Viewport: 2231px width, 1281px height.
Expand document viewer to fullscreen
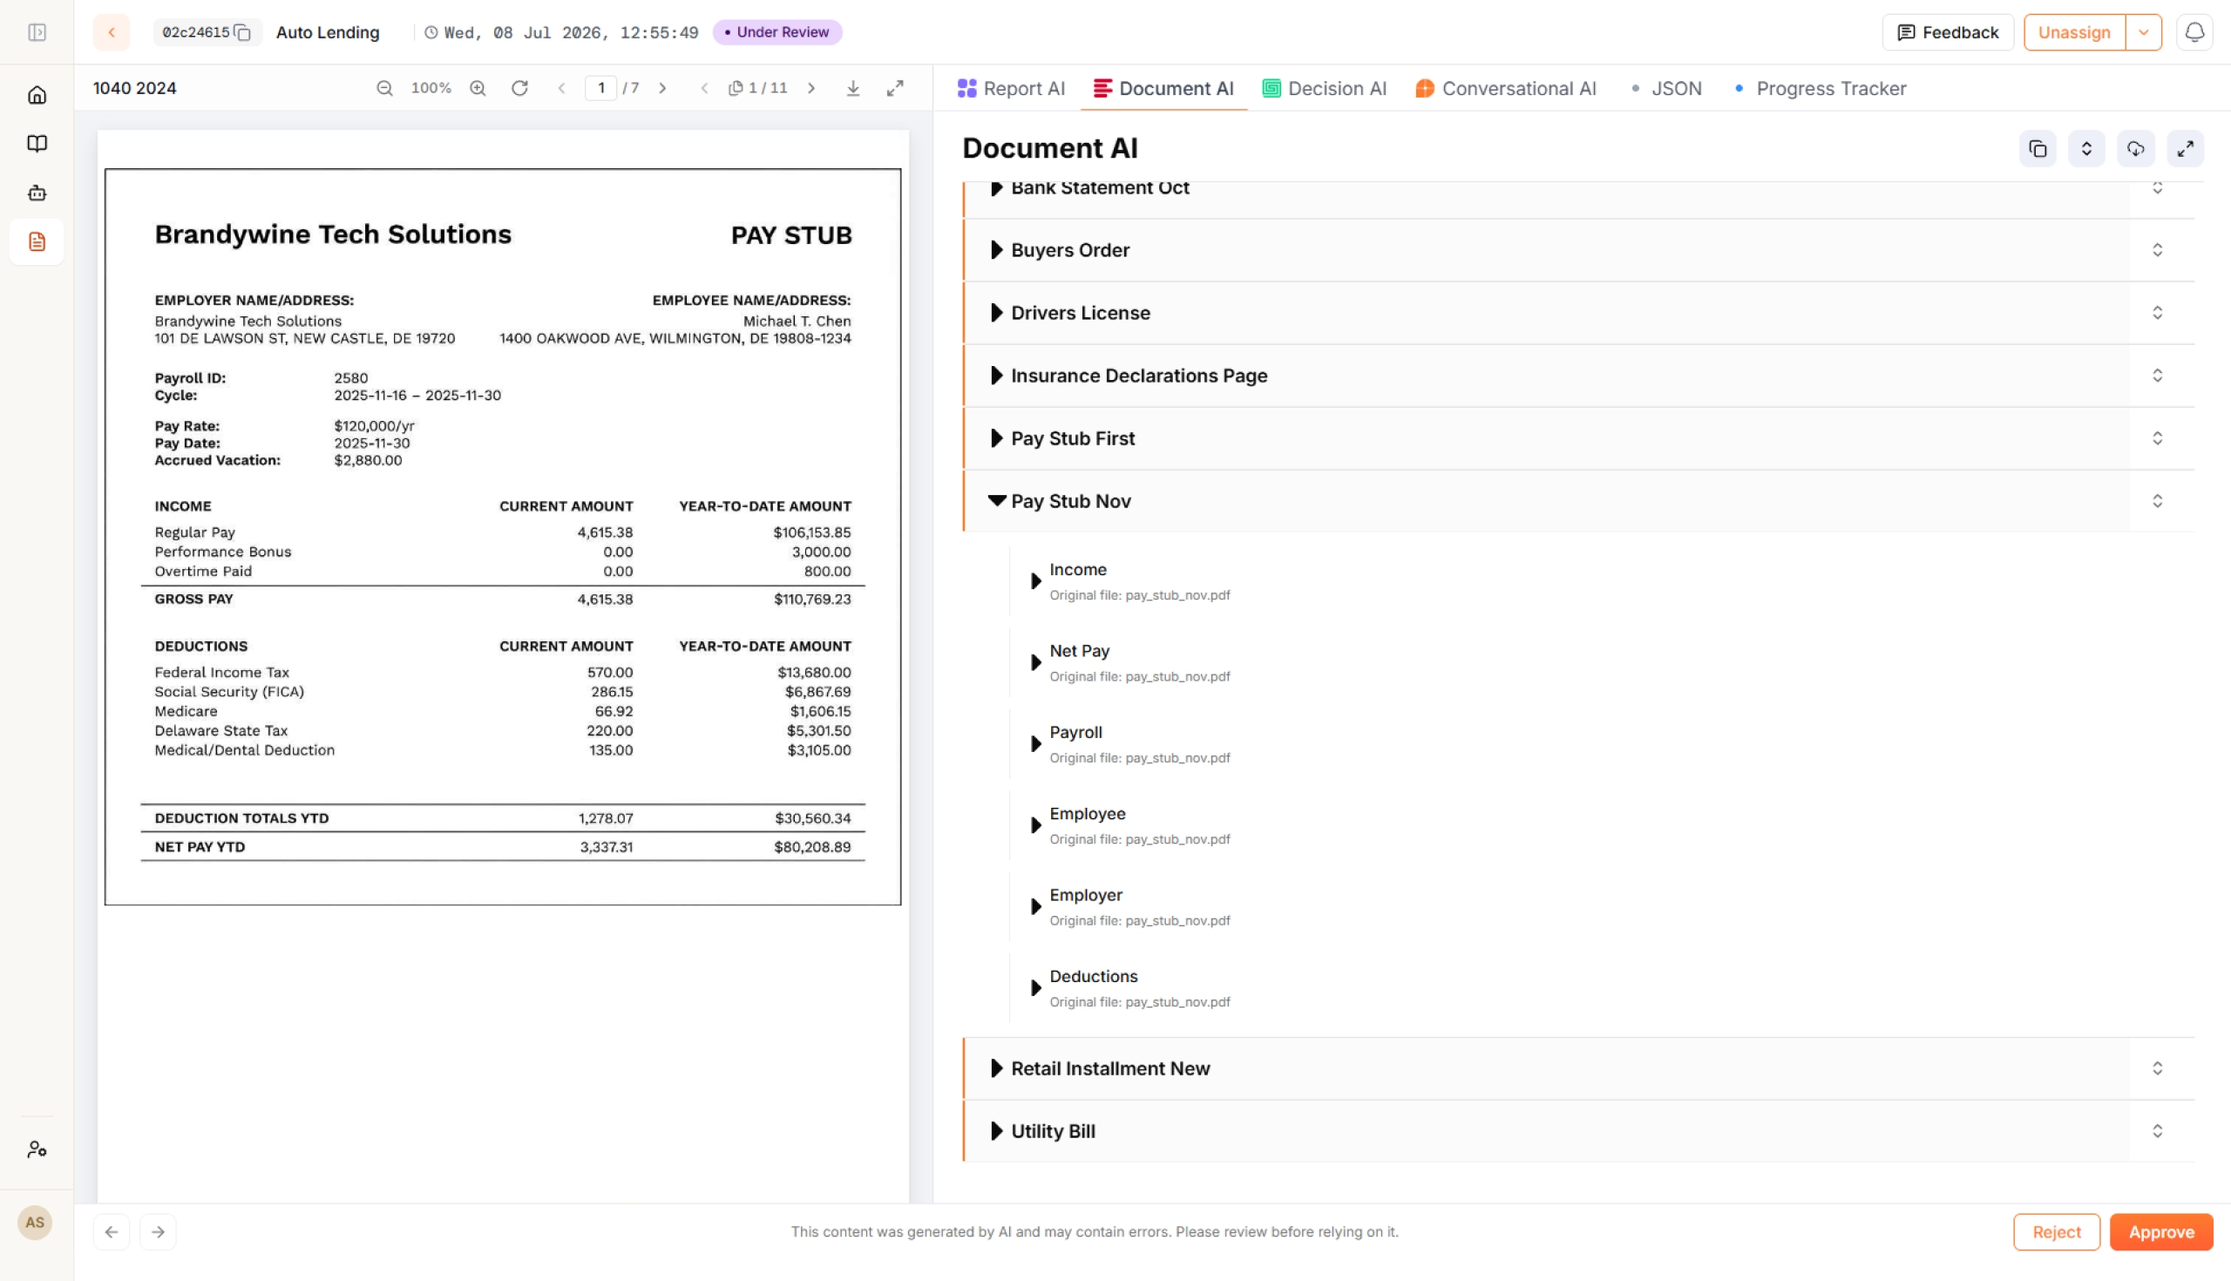[895, 88]
